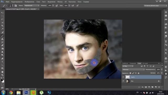The width and height of the screenshot is (168, 95).
Task: Toggle lock all on layer
Action: tap(138, 73)
